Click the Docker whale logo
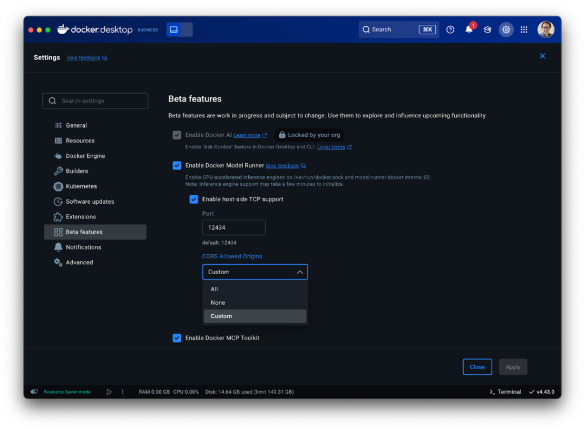 [62, 29]
